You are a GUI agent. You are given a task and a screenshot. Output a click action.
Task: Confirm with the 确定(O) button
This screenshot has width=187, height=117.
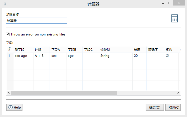(155, 107)
